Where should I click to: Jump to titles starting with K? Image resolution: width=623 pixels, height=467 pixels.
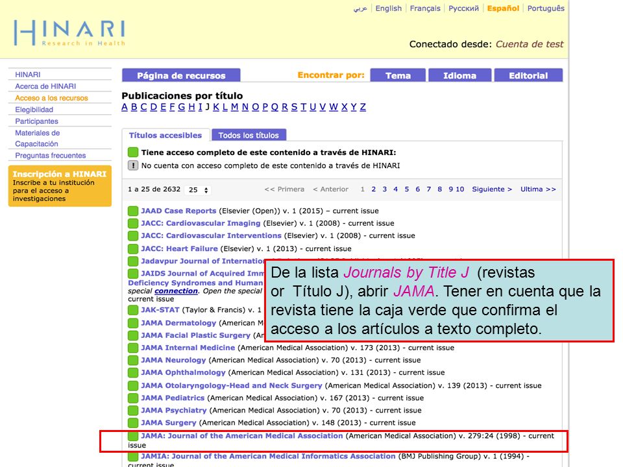coord(216,107)
